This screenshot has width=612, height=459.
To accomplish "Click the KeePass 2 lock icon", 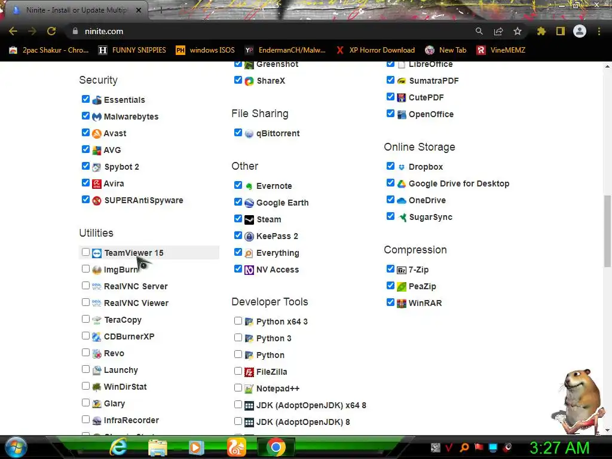I will pos(249,236).
